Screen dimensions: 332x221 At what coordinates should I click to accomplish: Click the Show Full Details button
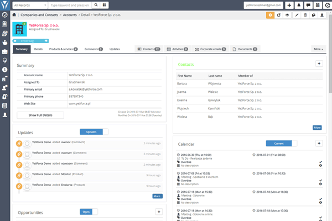pyautogui.click(x=40, y=115)
